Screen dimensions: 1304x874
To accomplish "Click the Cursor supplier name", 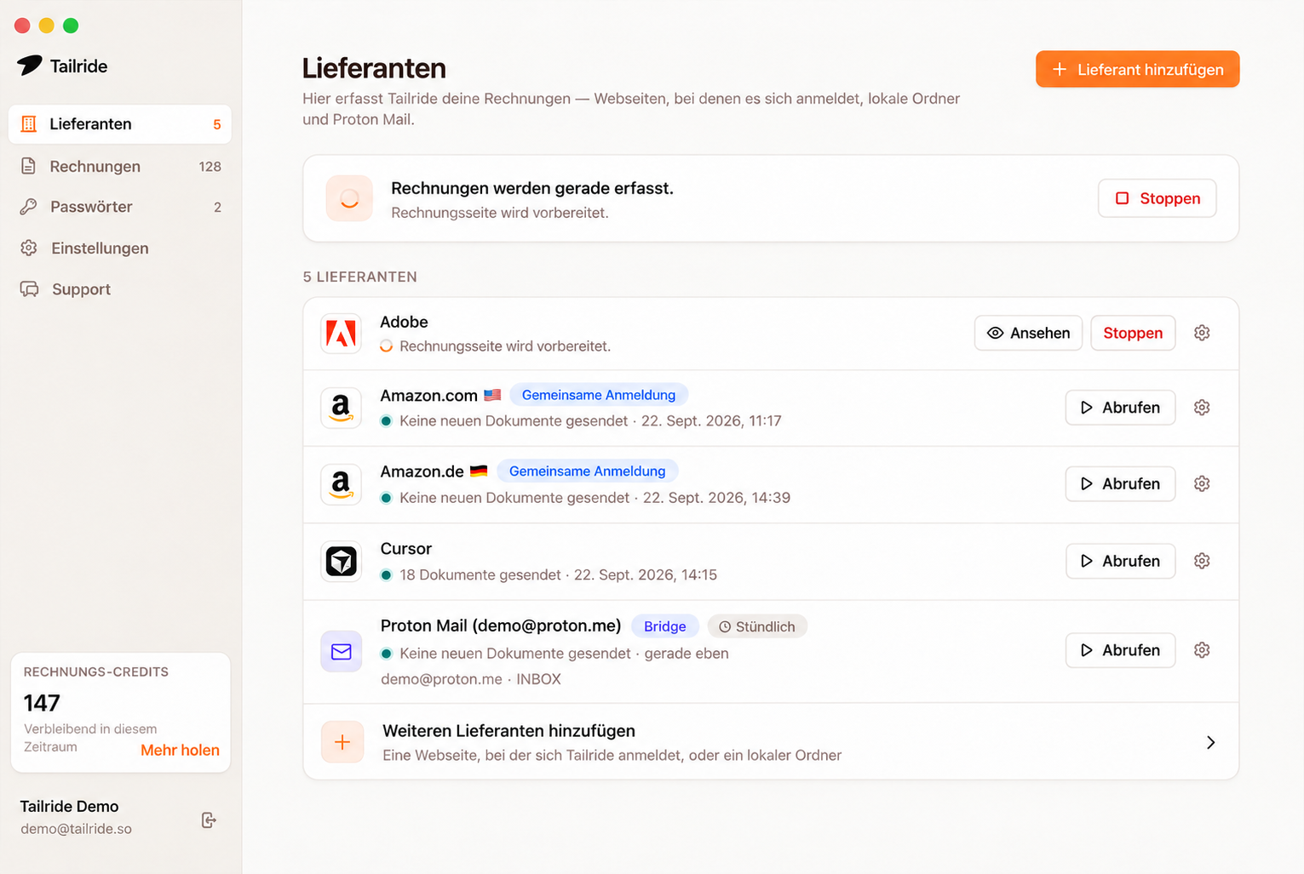I will [x=406, y=549].
